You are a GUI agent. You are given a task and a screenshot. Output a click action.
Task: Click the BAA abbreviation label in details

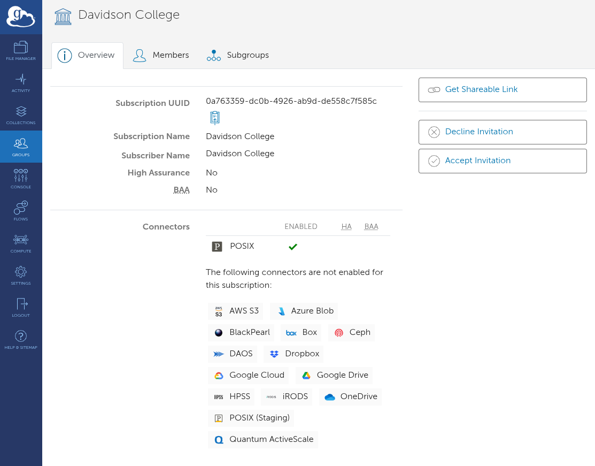pyautogui.click(x=181, y=190)
